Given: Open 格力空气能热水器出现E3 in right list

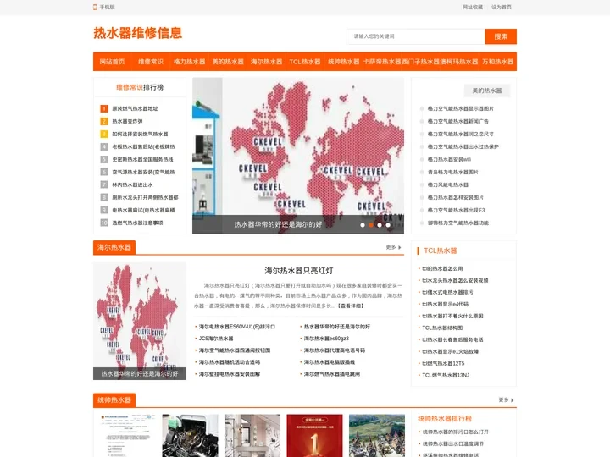Looking at the screenshot, I should coord(457,210).
